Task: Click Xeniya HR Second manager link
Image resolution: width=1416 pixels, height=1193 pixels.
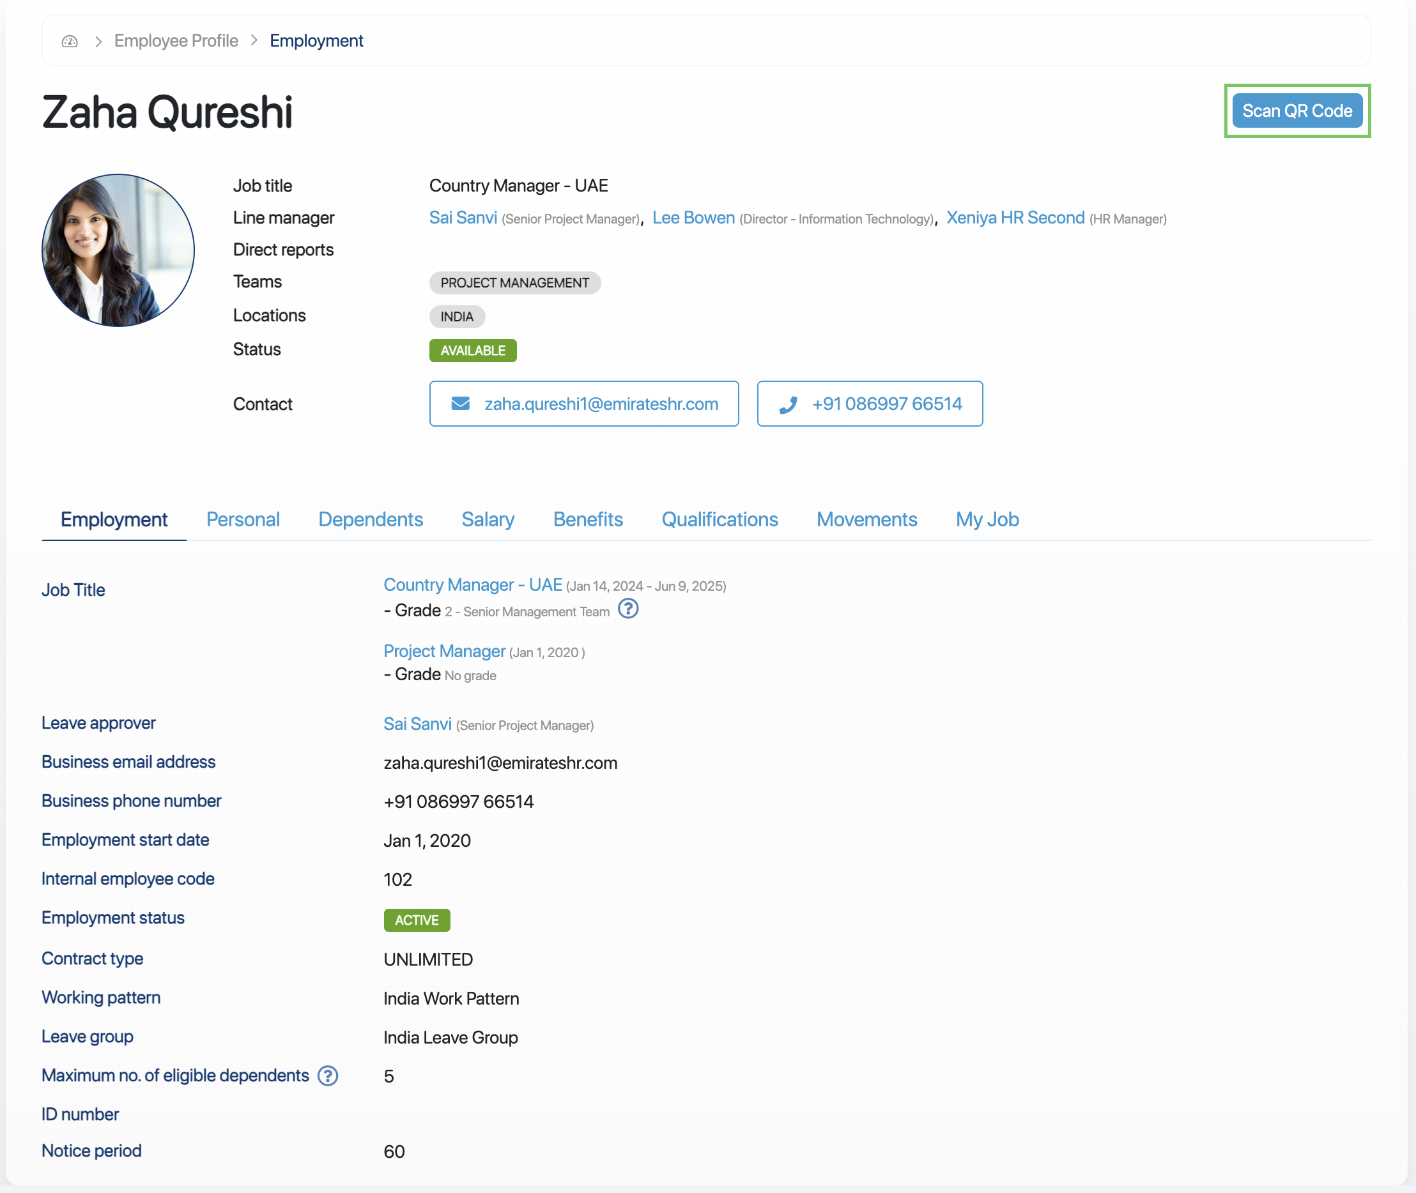Action: click(1015, 218)
